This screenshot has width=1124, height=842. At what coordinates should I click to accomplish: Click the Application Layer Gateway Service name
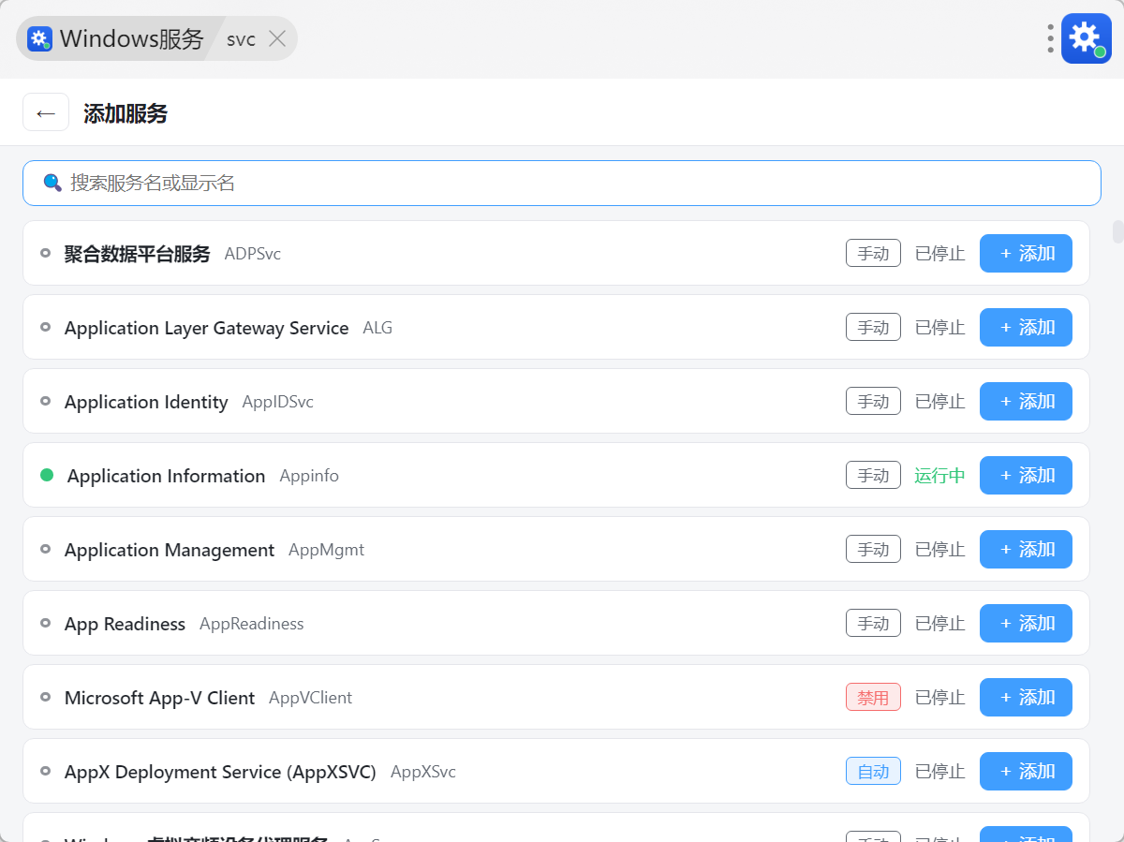coord(206,328)
